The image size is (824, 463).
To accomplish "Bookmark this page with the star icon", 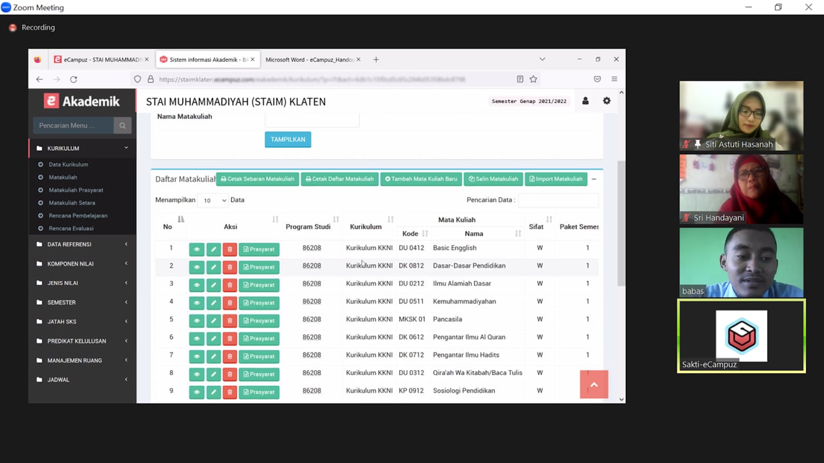I will [x=533, y=79].
